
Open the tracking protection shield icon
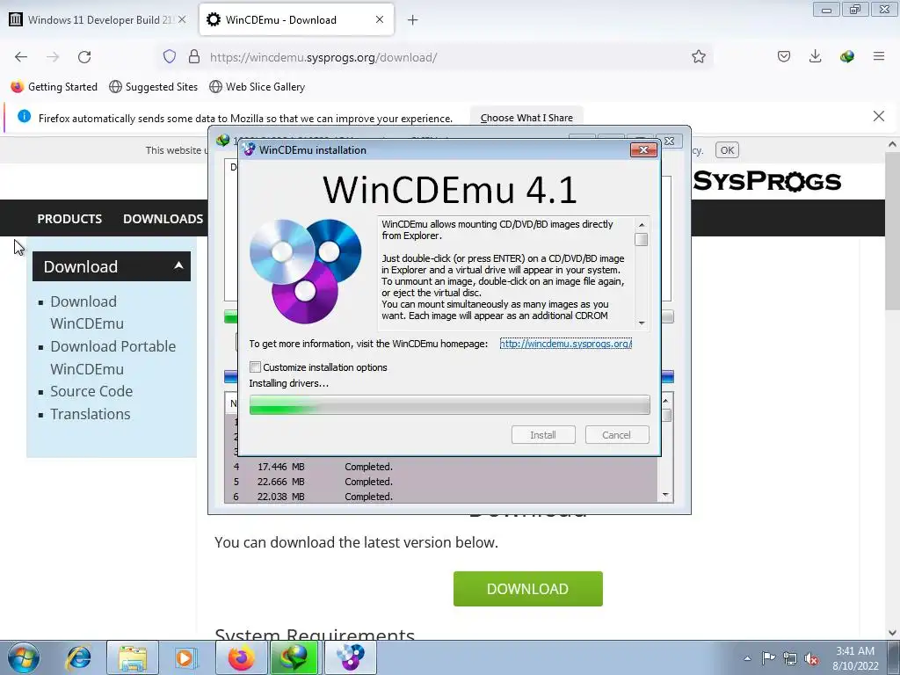coord(170,57)
